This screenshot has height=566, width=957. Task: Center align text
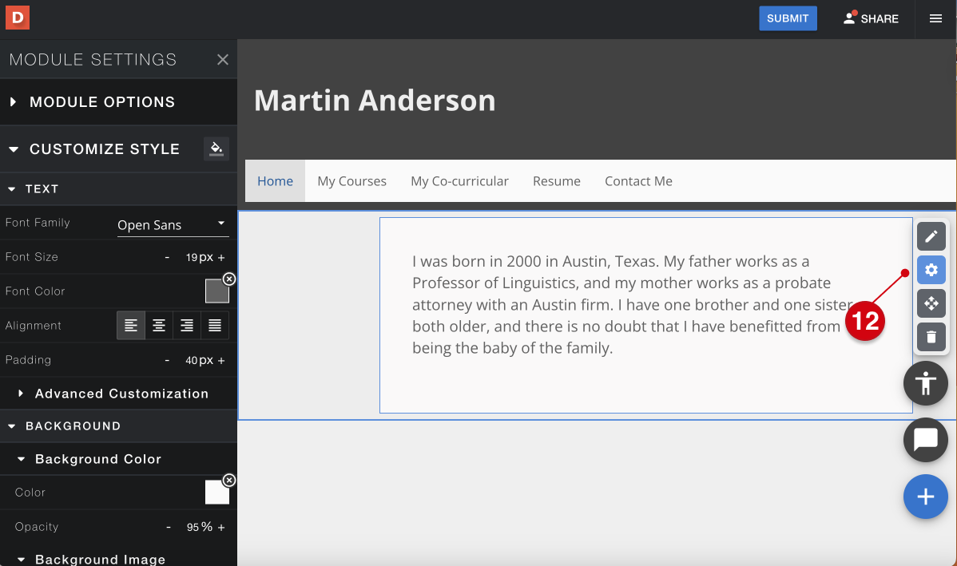[x=159, y=326]
